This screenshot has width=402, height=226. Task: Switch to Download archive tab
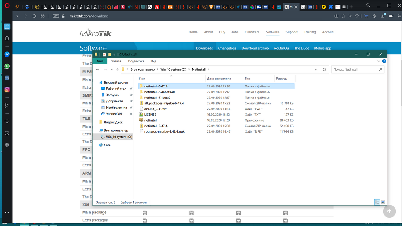[x=255, y=48]
